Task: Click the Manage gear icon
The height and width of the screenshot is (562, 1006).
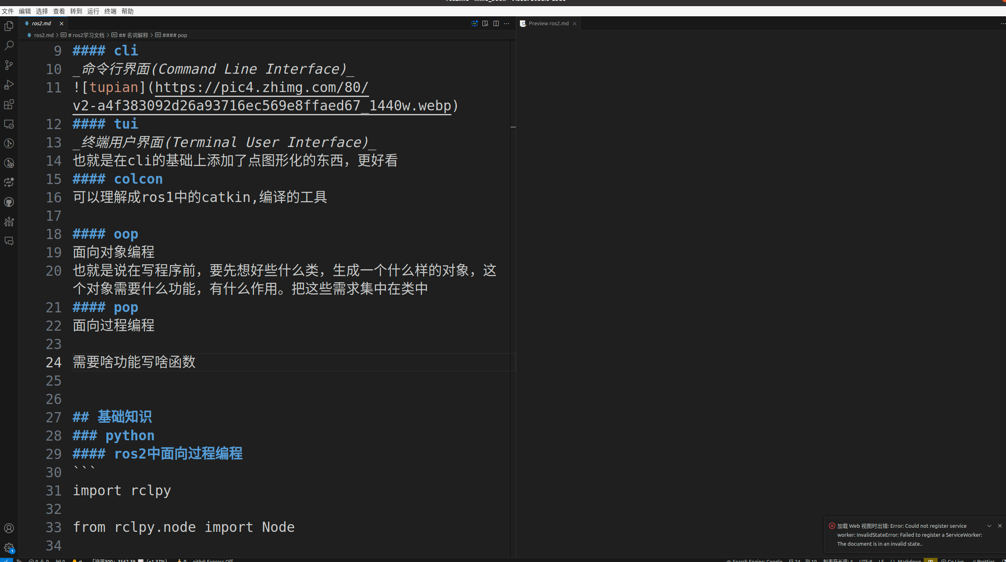Action: (x=9, y=547)
